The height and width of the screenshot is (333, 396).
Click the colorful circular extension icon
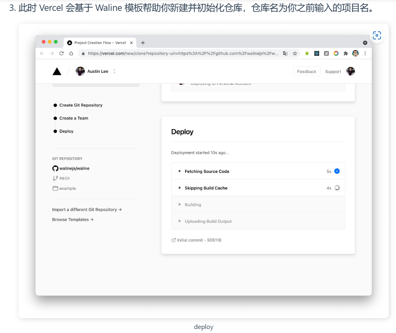tap(336, 53)
